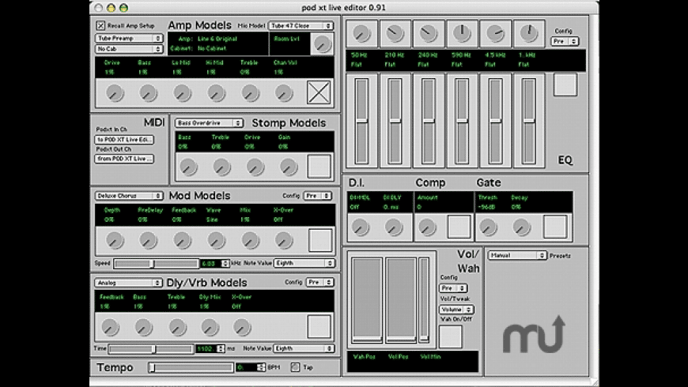Enable the Wah On/Off box
The height and width of the screenshot is (387, 688).
click(x=450, y=336)
